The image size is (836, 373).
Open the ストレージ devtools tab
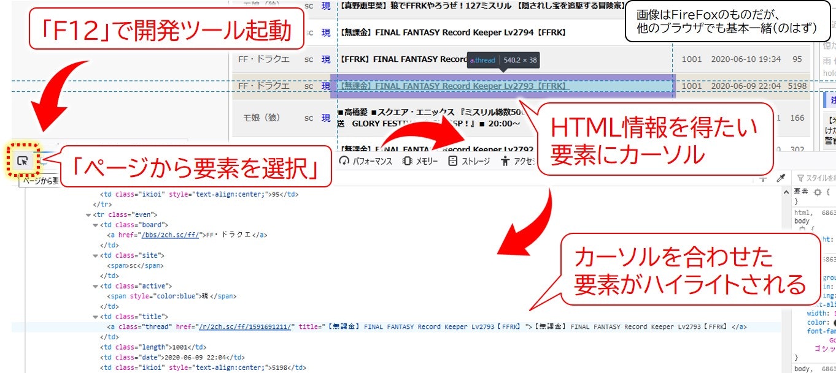(x=469, y=161)
